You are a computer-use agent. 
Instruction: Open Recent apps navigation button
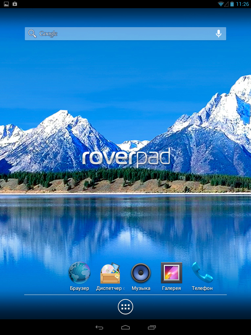[x=152, y=327]
